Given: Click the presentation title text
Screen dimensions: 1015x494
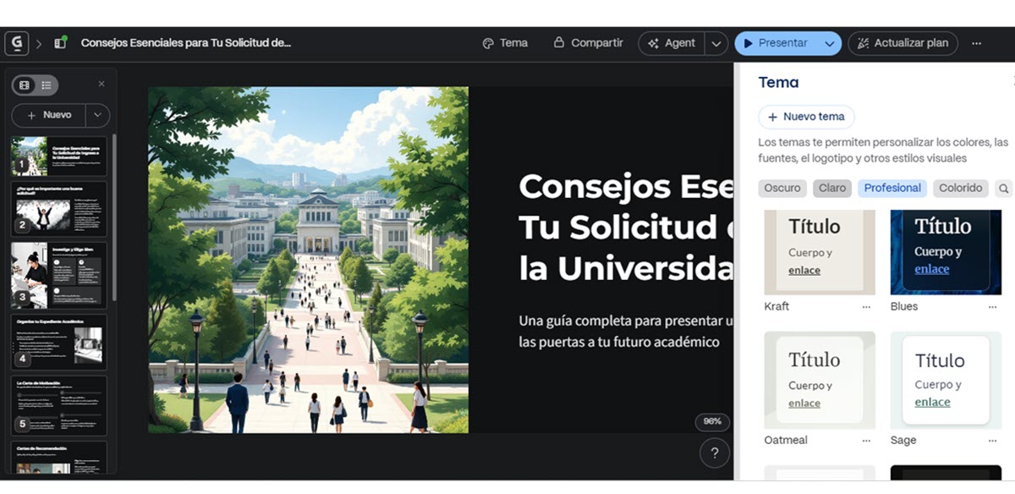Looking at the screenshot, I should tap(186, 42).
